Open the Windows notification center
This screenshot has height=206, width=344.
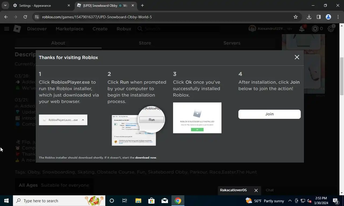[x=336, y=201]
